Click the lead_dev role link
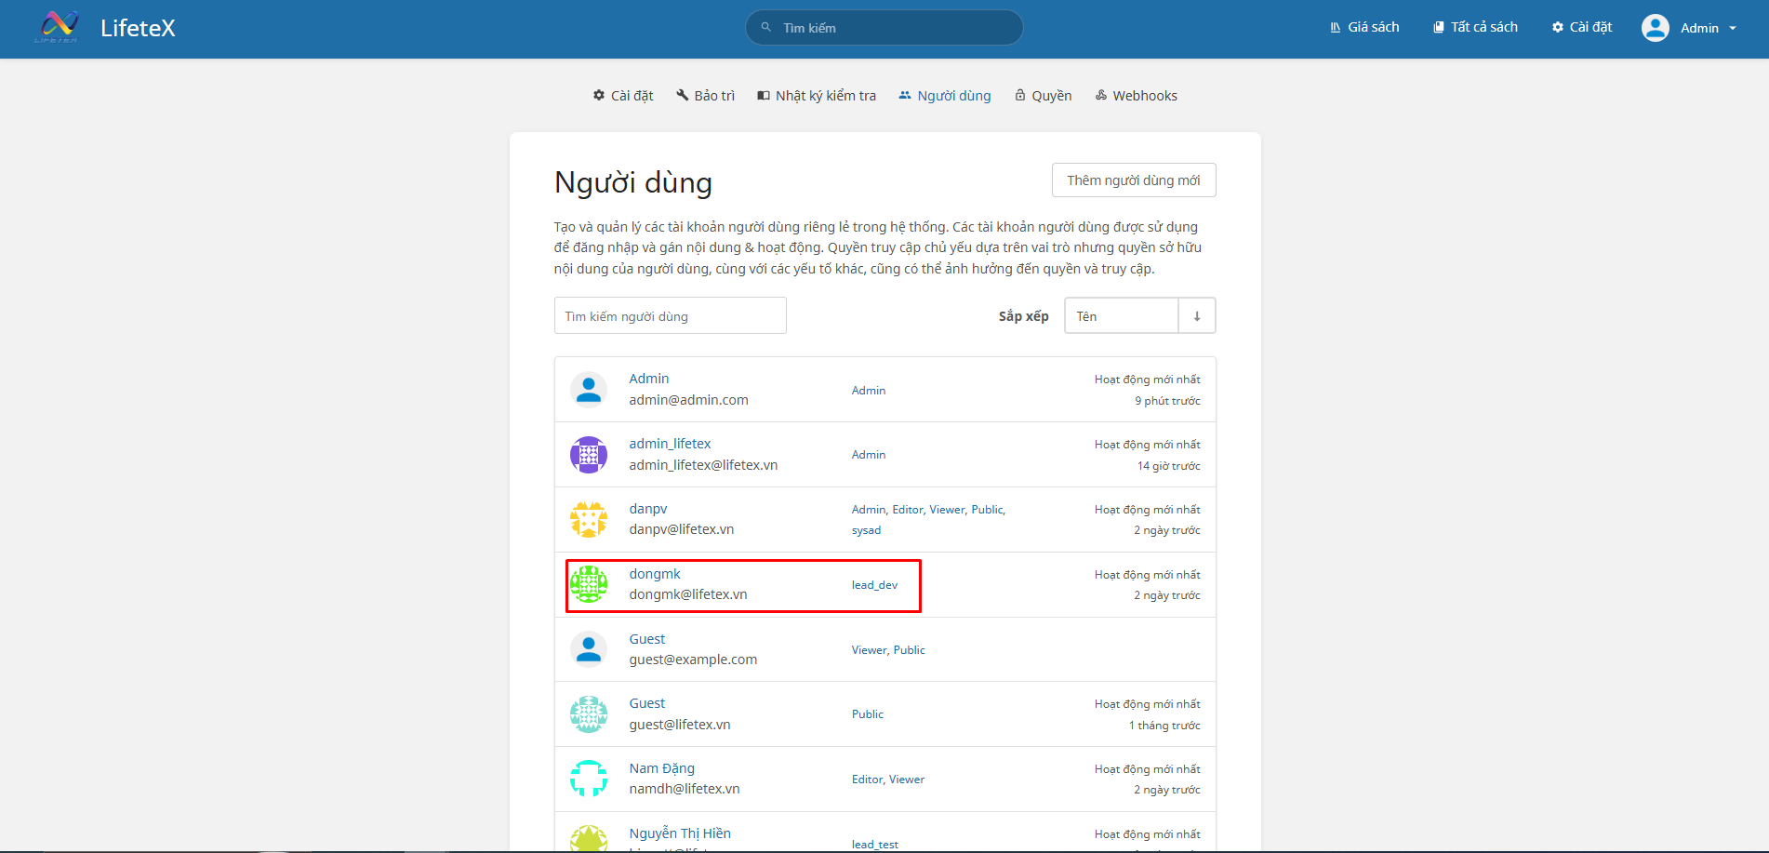This screenshot has width=1769, height=853. pos(874,585)
